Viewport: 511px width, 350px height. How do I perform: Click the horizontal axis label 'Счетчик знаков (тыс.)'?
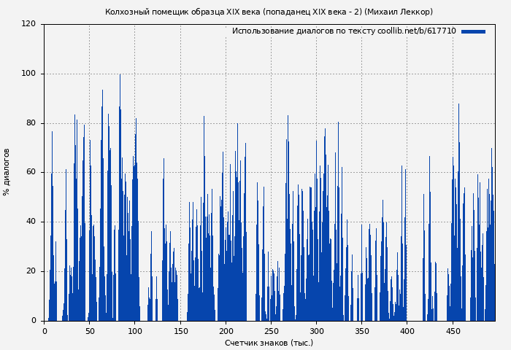[269, 343]
